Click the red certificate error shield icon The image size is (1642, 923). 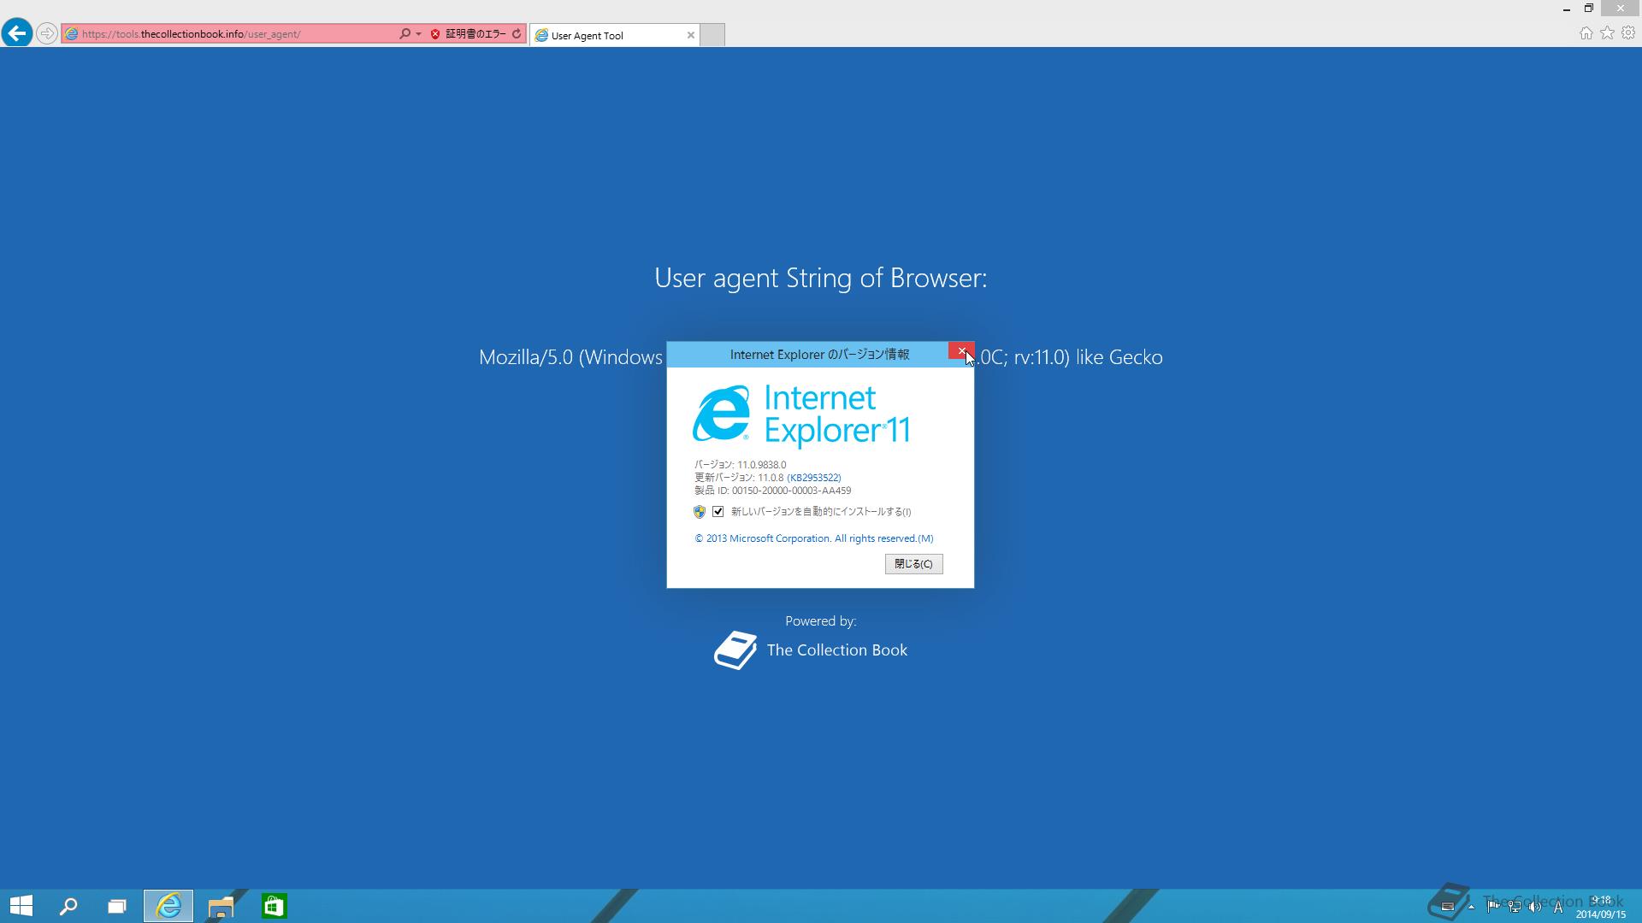click(434, 34)
